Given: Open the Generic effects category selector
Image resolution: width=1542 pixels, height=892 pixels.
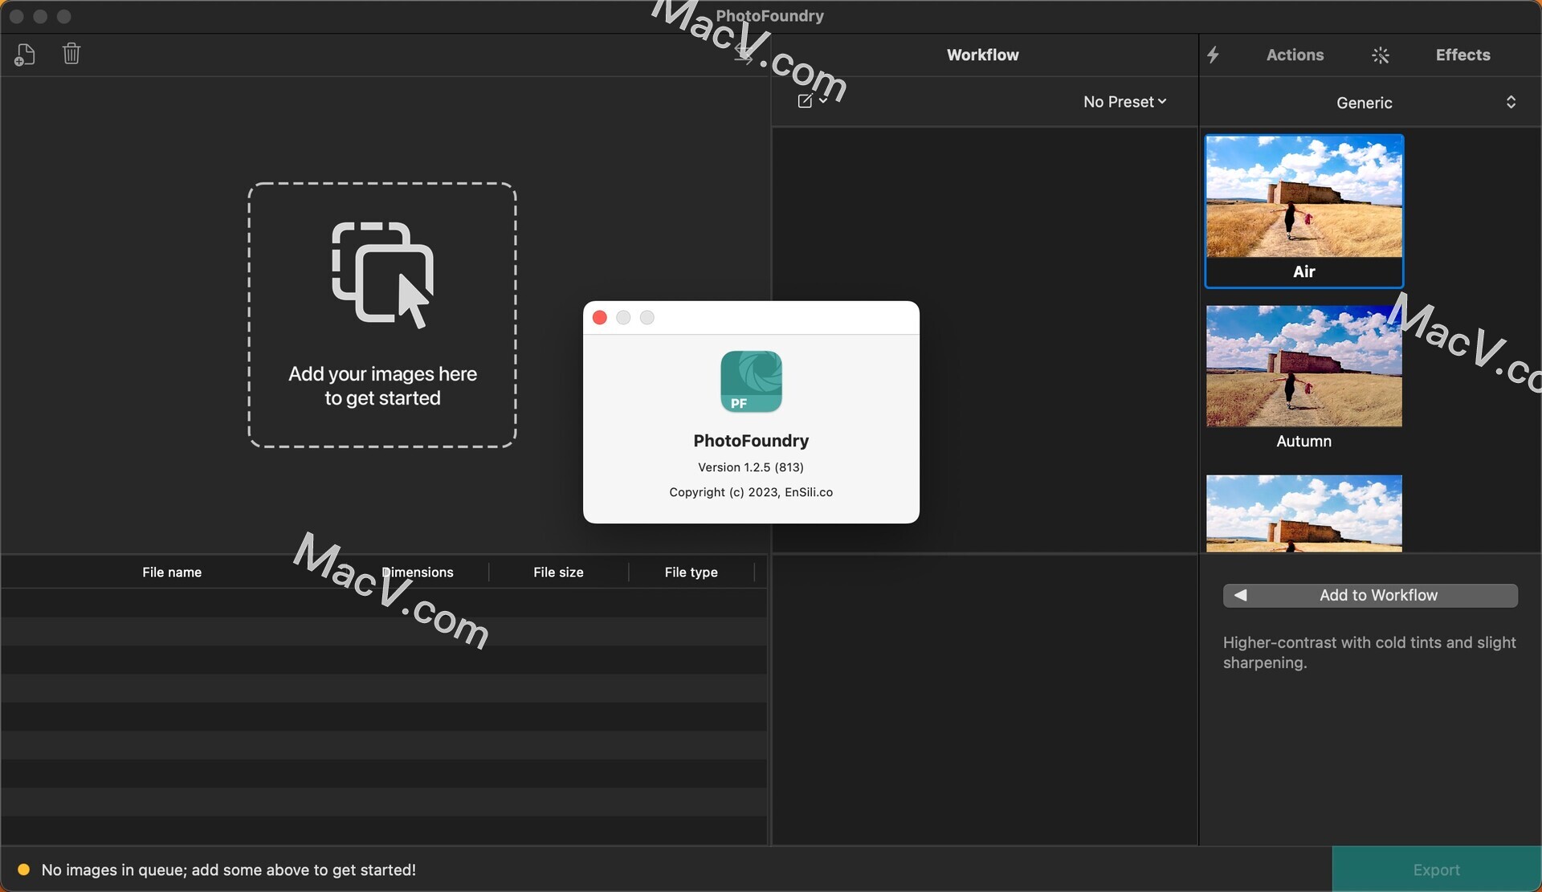Looking at the screenshot, I should coord(1370,103).
